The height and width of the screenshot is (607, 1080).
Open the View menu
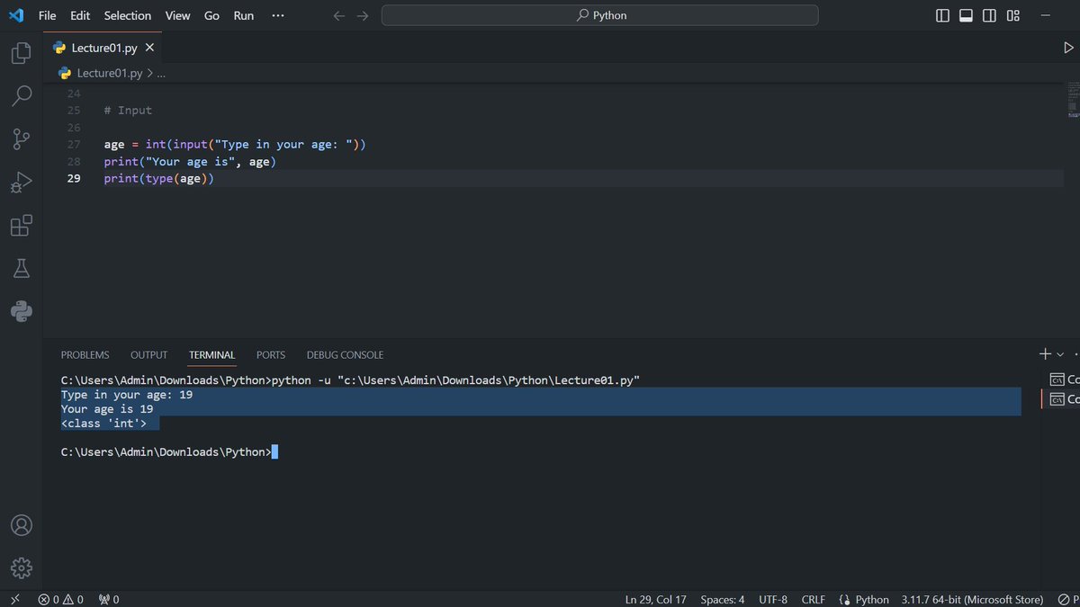tap(177, 15)
